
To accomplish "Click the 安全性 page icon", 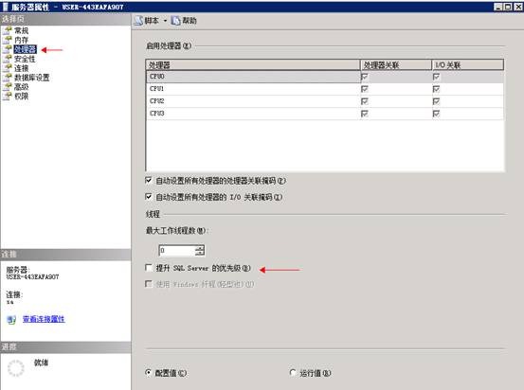I will (x=8, y=59).
